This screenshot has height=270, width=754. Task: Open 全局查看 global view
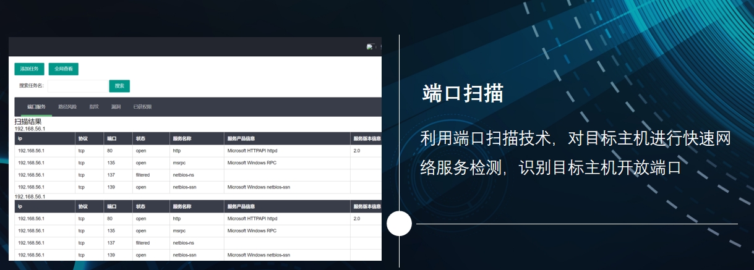tap(64, 69)
